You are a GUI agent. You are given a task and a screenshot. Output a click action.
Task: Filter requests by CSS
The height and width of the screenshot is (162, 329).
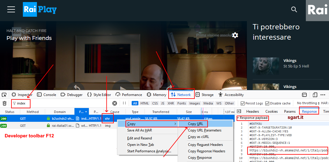(155, 103)
